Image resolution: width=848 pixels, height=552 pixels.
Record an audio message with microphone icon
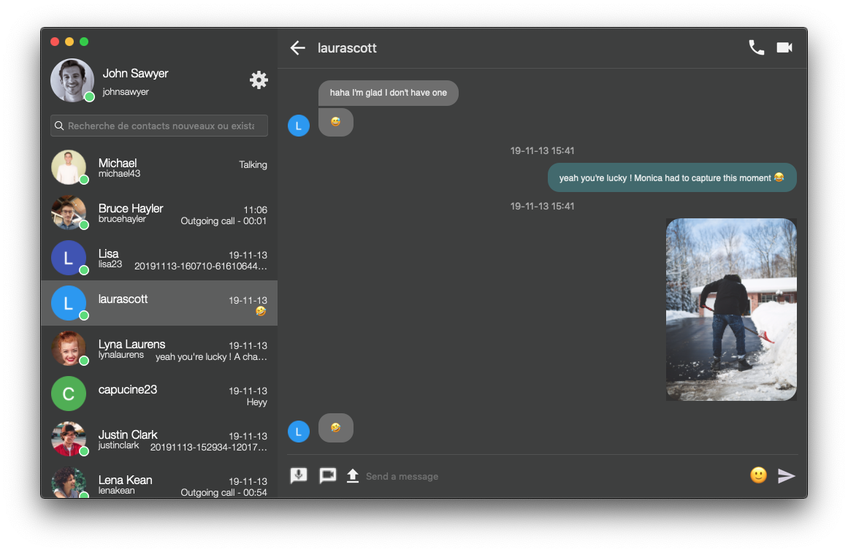pyautogui.click(x=299, y=476)
